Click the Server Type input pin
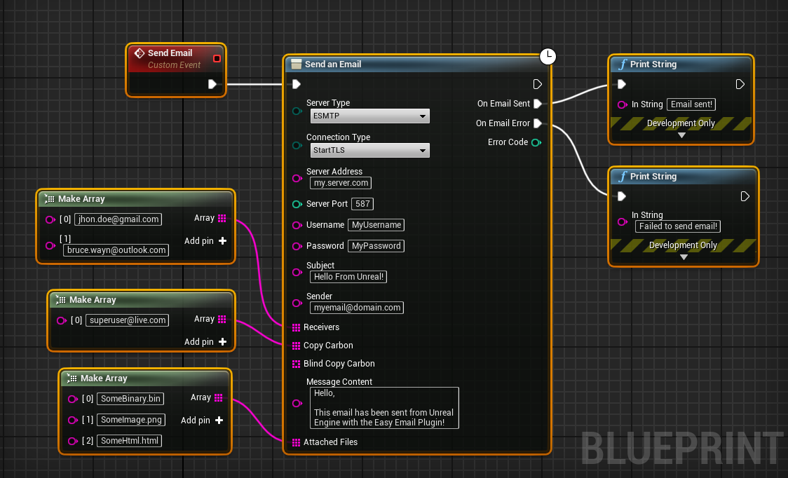This screenshot has width=788, height=478. pyautogui.click(x=297, y=111)
